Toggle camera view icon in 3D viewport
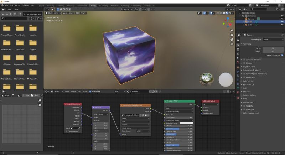 [232, 40]
